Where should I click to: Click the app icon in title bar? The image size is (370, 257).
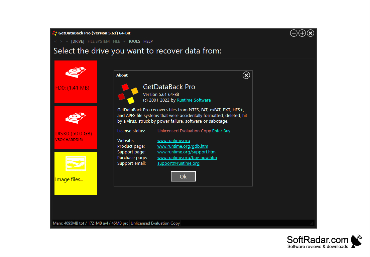coord(55,33)
